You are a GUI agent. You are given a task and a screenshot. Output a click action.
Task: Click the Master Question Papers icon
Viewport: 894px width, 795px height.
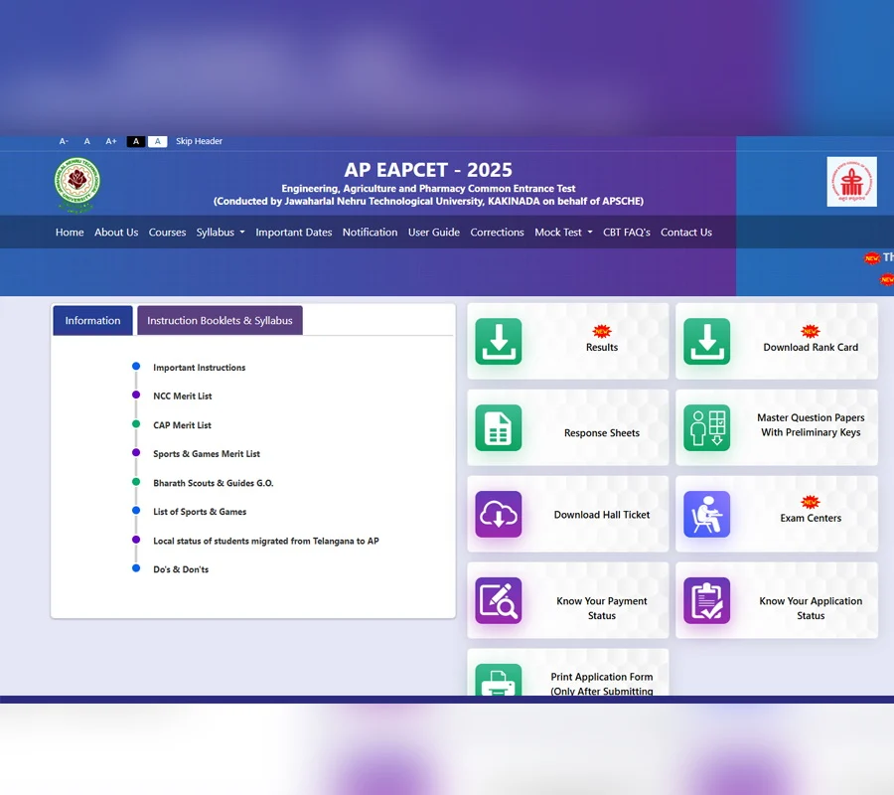click(706, 428)
